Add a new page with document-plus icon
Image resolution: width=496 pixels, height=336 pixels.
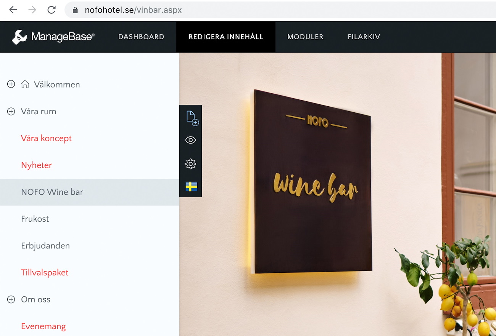click(x=192, y=118)
